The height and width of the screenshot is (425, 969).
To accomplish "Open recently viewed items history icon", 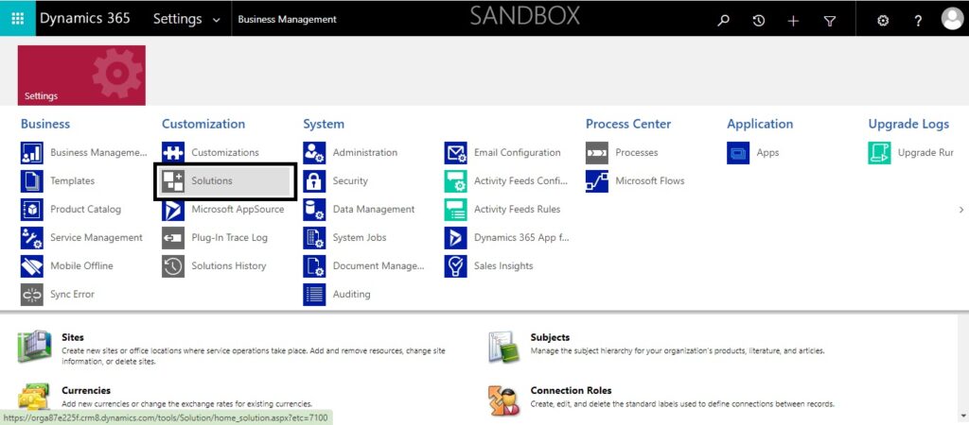I will (x=759, y=20).
